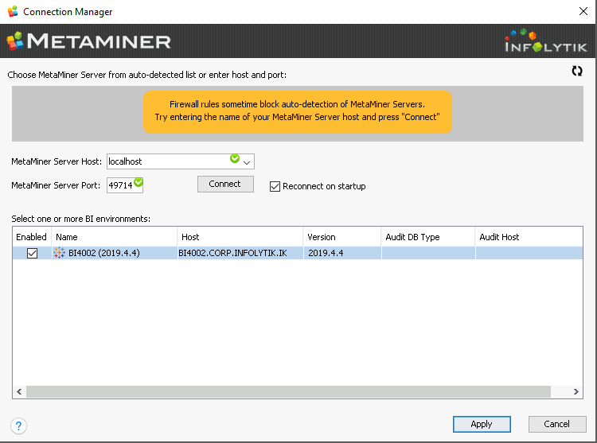Screen dimensions: 597x443
Task: Expand the MetaMiner Server Host dropdown
Action: (x=247, y=162)
